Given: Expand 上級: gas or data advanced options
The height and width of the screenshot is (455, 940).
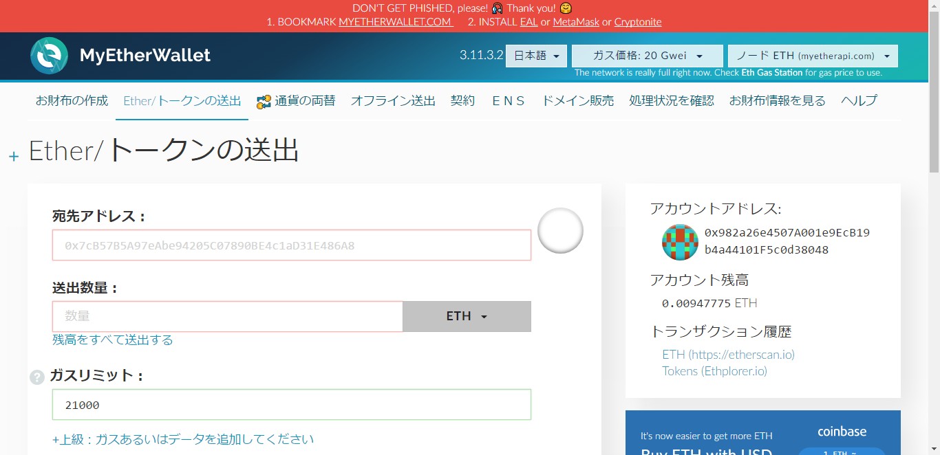Looking at the screenshot, I should 183,439.
